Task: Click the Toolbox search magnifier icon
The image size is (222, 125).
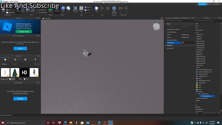Action: click(35, 64)
